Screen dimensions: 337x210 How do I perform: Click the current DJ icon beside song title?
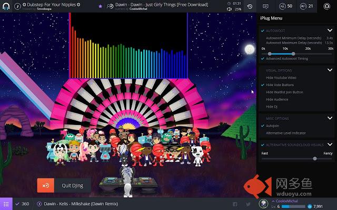coord(110,6)
